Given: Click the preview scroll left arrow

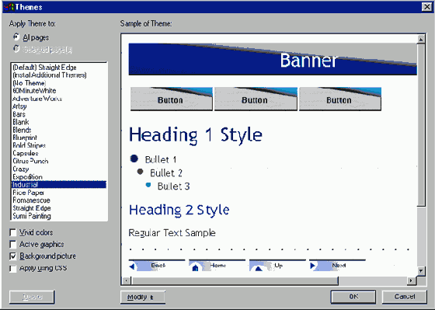Looking at the screenshot, I should [x=126, y=280].
